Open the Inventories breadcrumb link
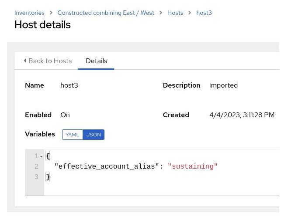 pos(28,13)
